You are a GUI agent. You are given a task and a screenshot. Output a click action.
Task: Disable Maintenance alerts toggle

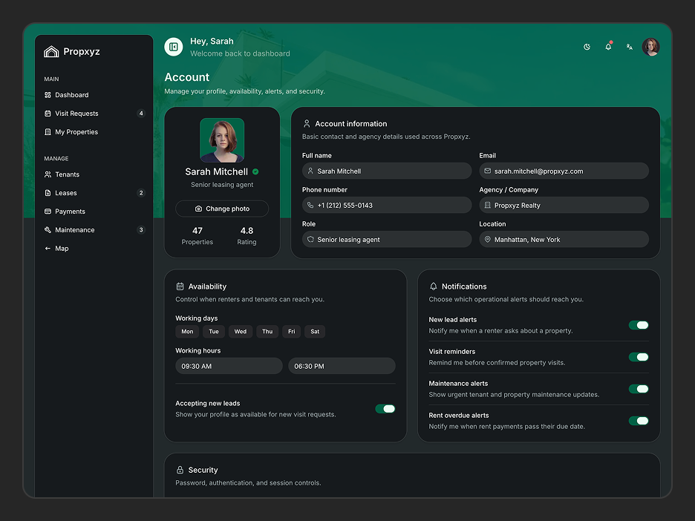coord(639,389)
